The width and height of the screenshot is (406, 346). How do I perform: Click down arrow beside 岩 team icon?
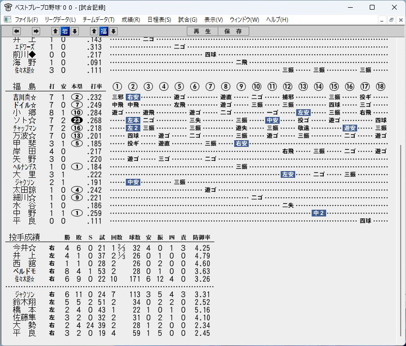click(x=75, y=31)
